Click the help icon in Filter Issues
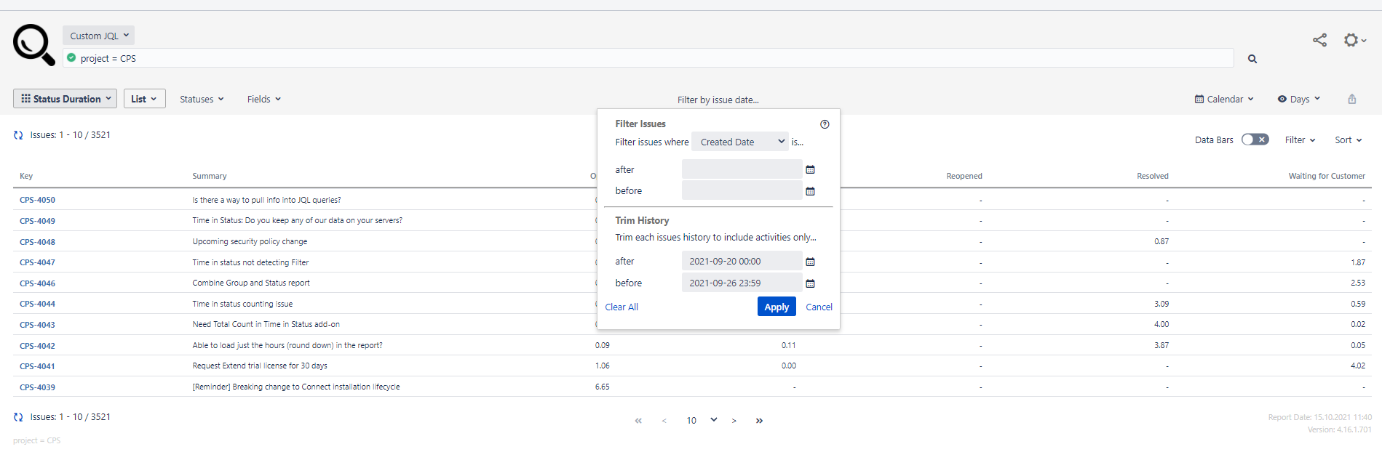The width and height of the screenshot is (1382, 460). tap(825, 124)
